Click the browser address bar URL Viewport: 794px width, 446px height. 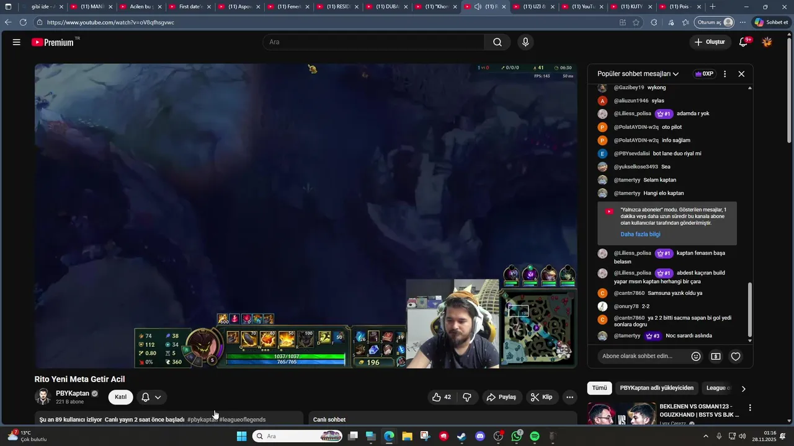(x=110, y=22)
